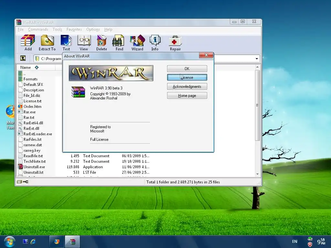This screenshot has height=248, width=331.
Task: Click the Repair first-aid icon
Action: [x=175, y=40]
